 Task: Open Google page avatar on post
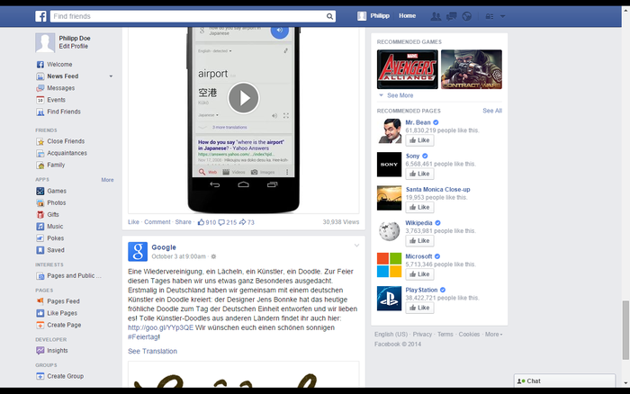[x=138, y=252]
